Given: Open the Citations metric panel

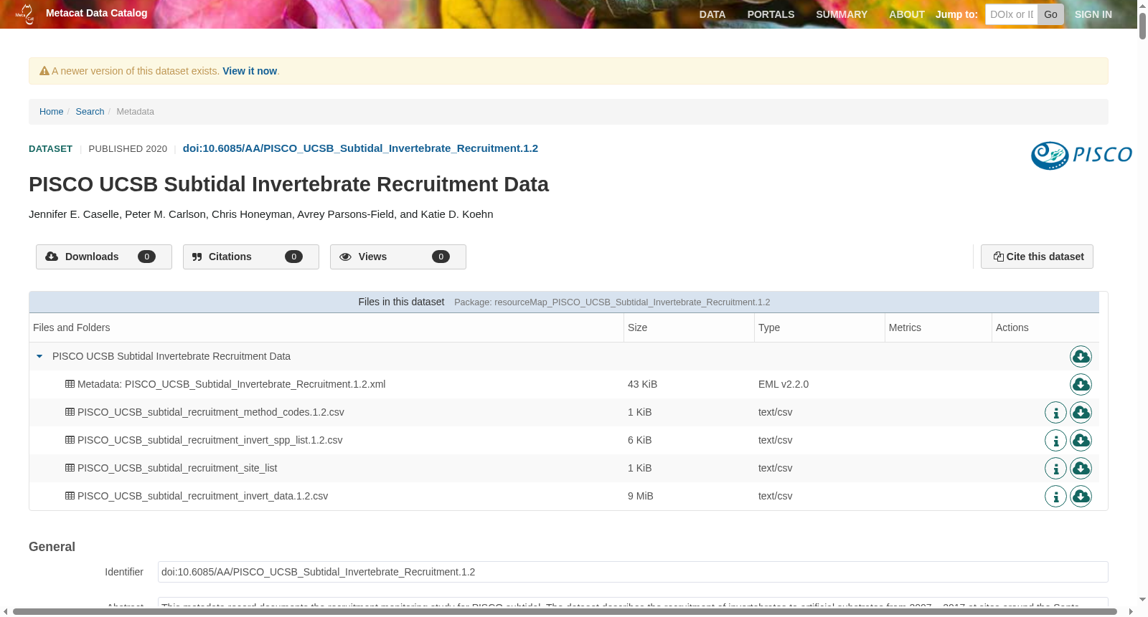Looking at the screenshot, I should pyautogui.click(x=251, y=257).
